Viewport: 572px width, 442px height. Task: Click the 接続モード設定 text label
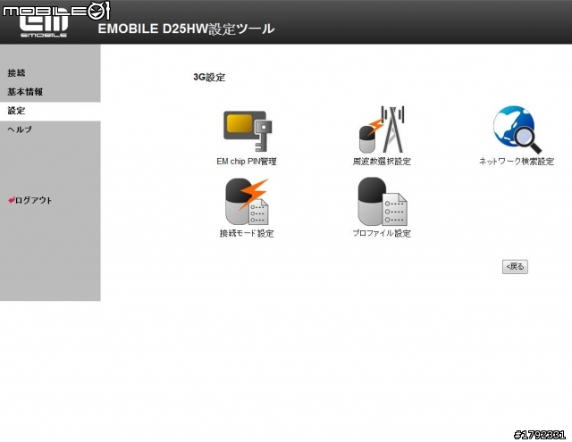tap(247, 233)
